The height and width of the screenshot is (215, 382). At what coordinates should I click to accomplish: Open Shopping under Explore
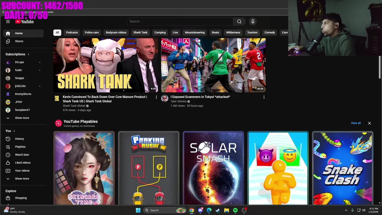click(24, 198)
